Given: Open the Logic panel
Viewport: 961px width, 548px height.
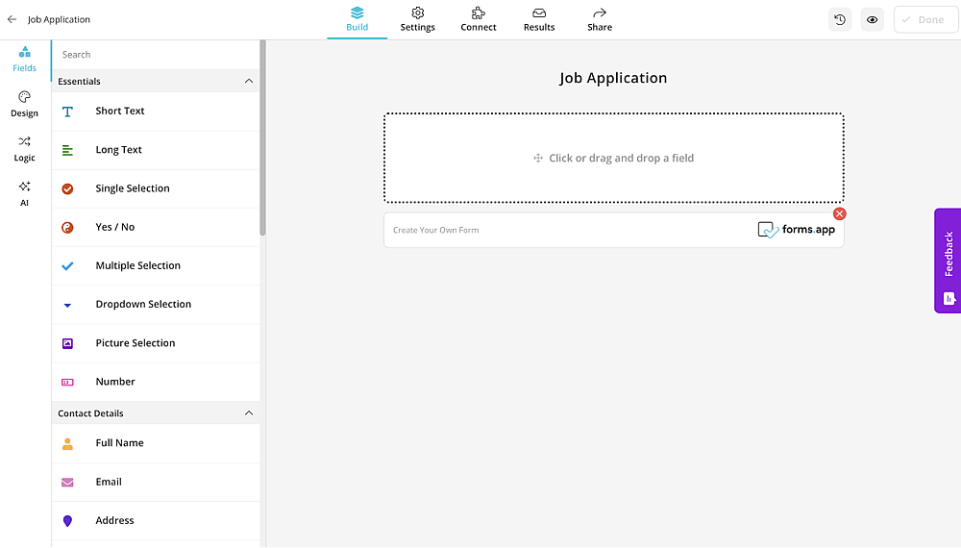Looking at the screenshot, I should tap(25, 149).
